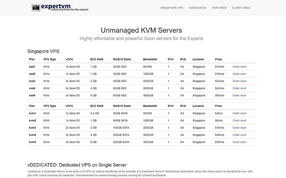Click the $48/mo price cell
The height and width of the screenshot is (178, 286).
click(220, 135)
